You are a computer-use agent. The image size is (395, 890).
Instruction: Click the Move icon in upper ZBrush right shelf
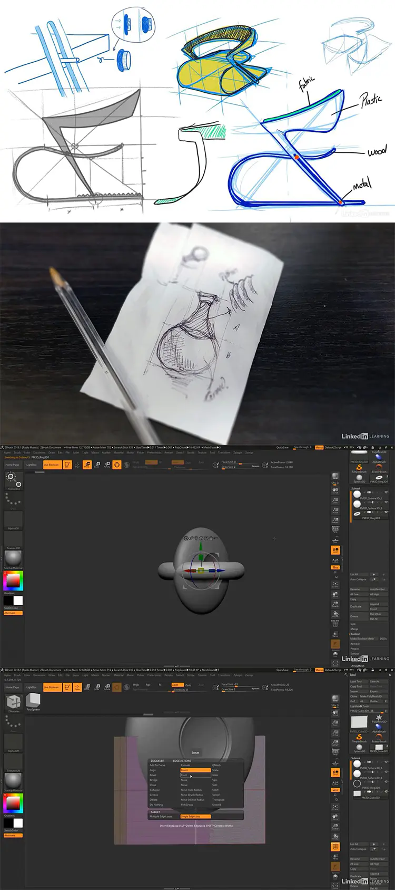coord(335,595)
